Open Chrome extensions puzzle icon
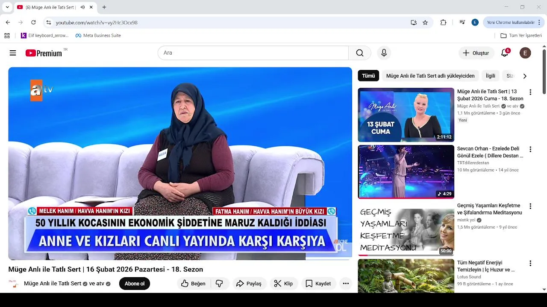This screenshot has height=307, width=547. tap(443, 22)
